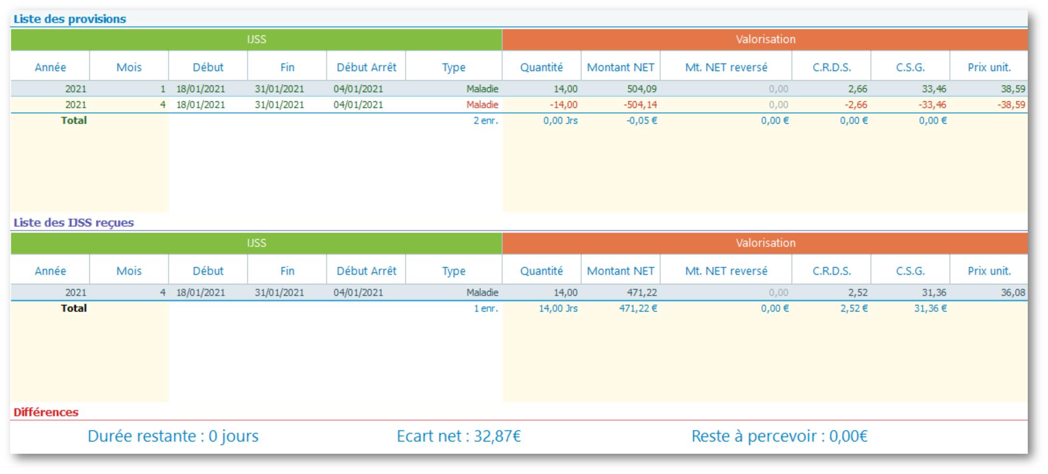Click the "Liste des IJSS reçues" section title
Screen dimensions: 1048x474
[74, 223]
